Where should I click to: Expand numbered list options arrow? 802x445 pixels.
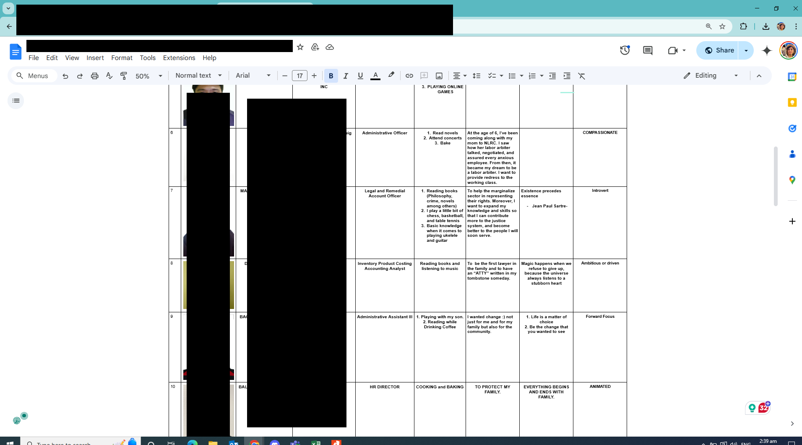542,76
